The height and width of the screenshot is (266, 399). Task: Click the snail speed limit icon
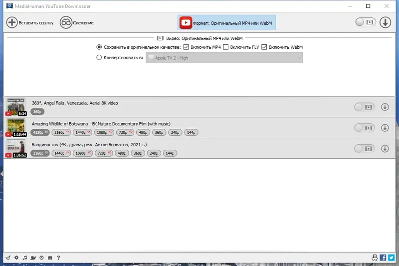click(x=33, y=258)
